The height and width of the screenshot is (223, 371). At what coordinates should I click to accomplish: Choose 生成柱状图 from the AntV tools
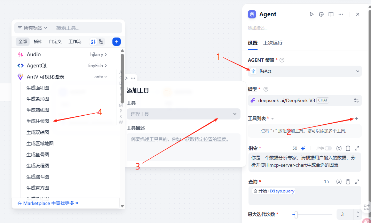click(x=38, y=121)
